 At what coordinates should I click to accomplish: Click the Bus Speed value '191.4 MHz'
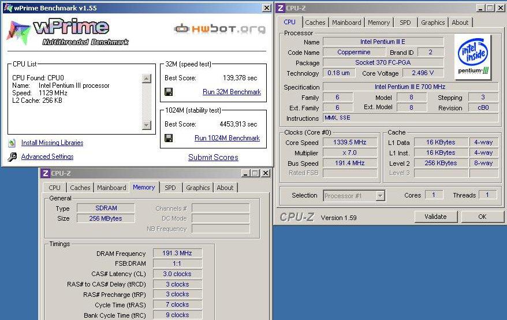[x=350, y=163]
